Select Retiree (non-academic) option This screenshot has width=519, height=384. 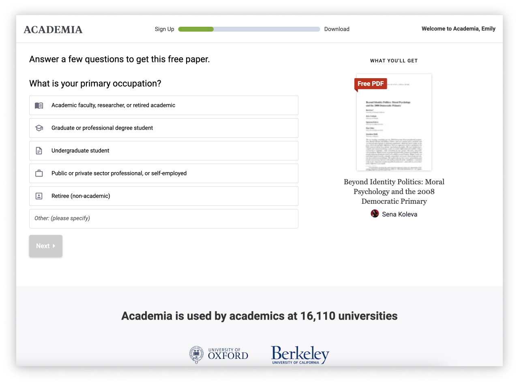(164, 196)
